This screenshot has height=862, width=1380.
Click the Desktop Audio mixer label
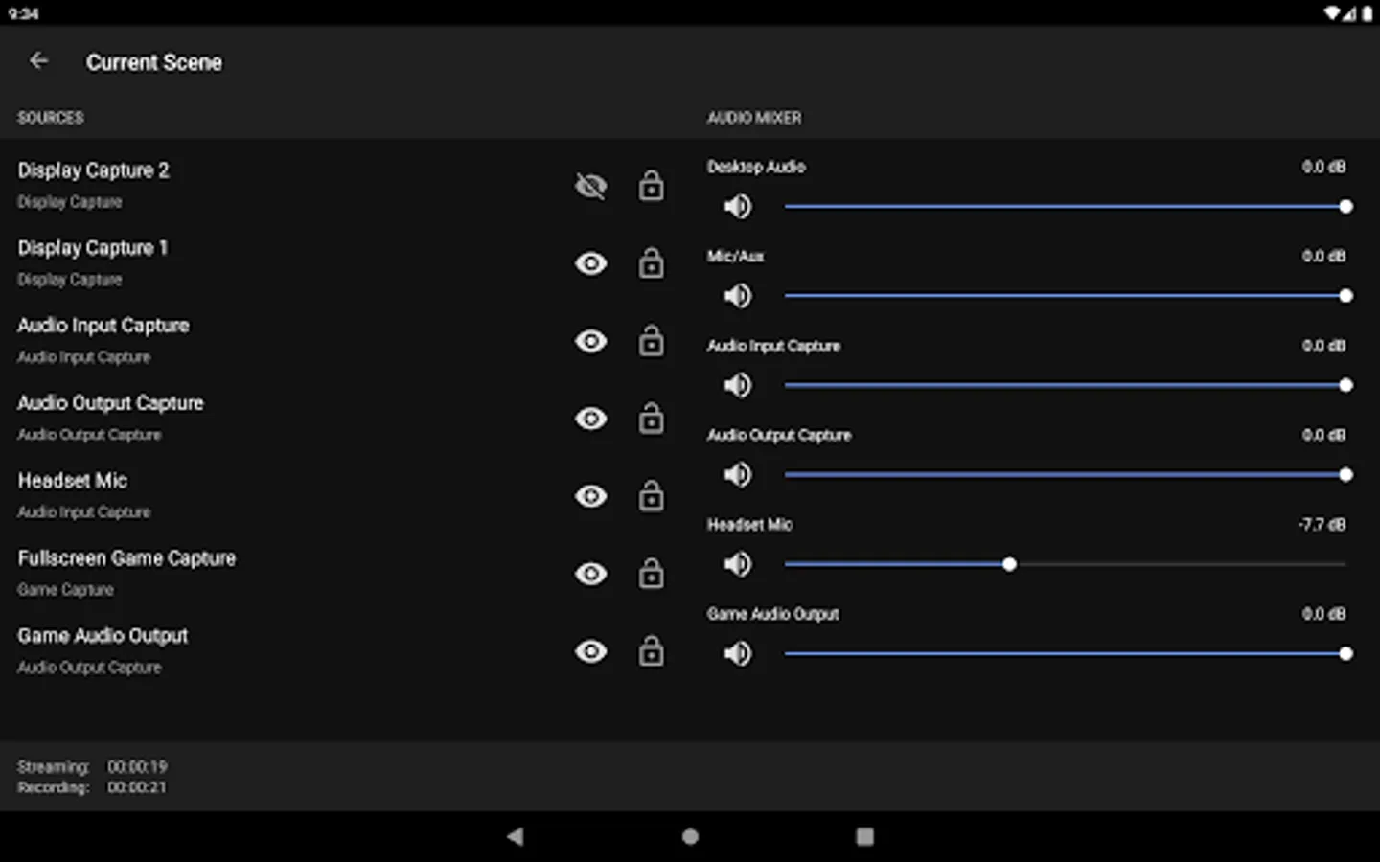[x=756, y=167]
